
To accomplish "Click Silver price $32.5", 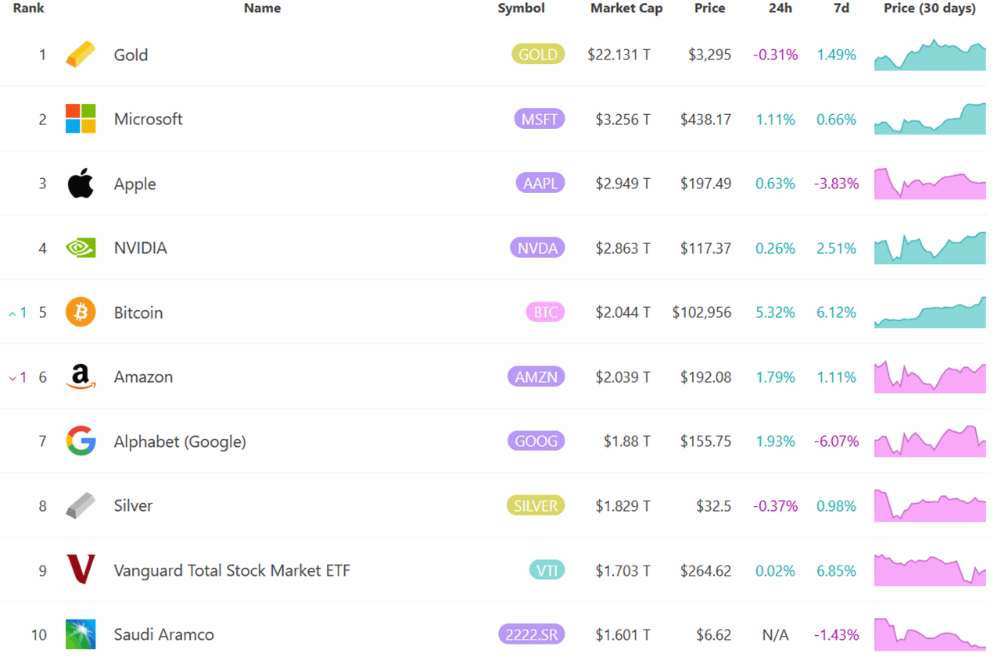I will point(714,506).
